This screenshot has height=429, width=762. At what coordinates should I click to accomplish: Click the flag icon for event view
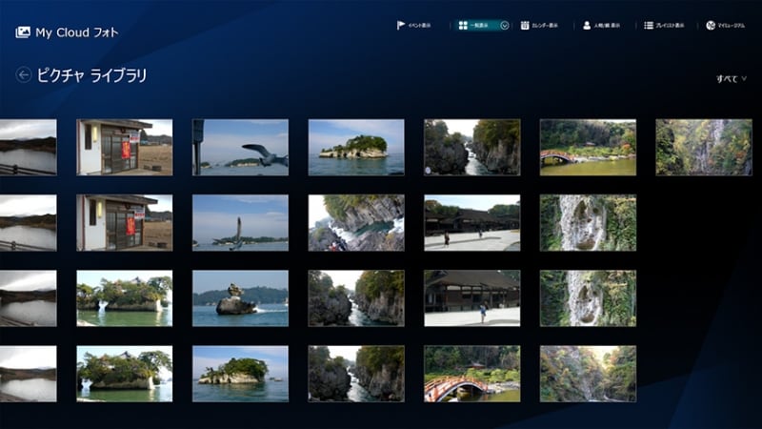click(401, 26)
